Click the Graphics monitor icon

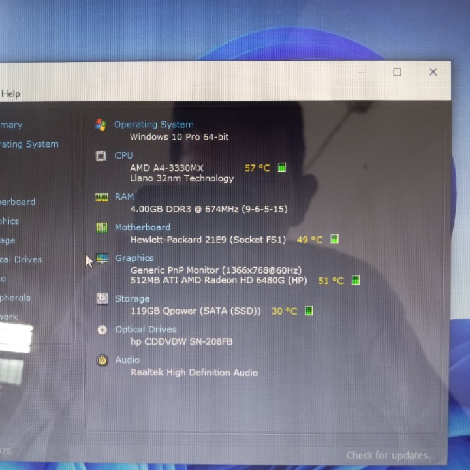[x=102, y=258]
